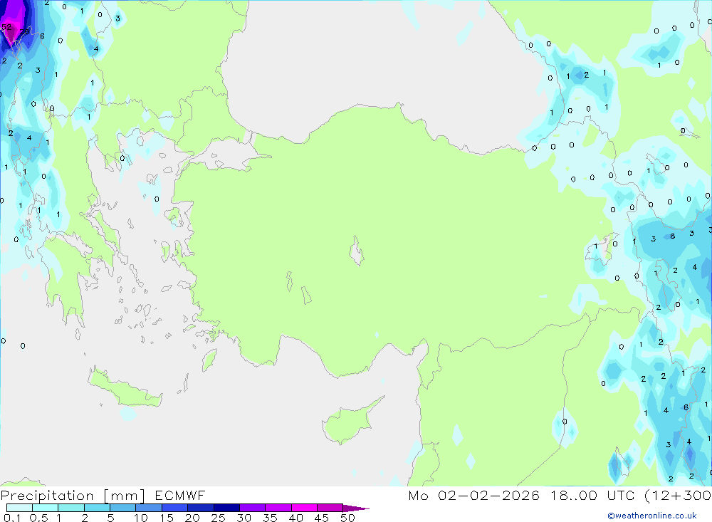Image resolution: width=712 pixels, height=522 pixels.
Task: Click the '0.5' legend scale label
Action: pyautogui.click(x=38, y=518)
